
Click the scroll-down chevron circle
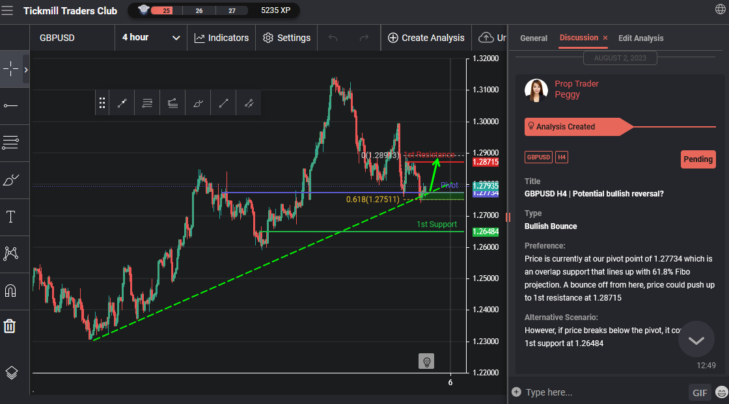point(696,340)
